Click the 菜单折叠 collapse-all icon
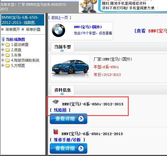The width and height of the screenshot is (167, 156). click(23, 29)
